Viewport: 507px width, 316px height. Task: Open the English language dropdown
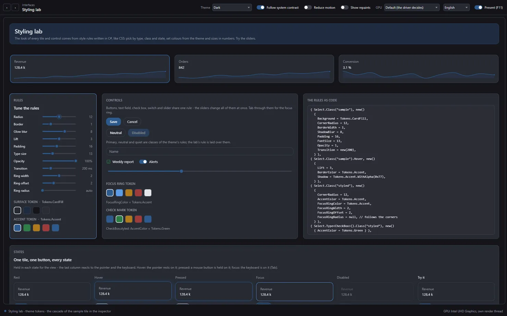point(456,8)
